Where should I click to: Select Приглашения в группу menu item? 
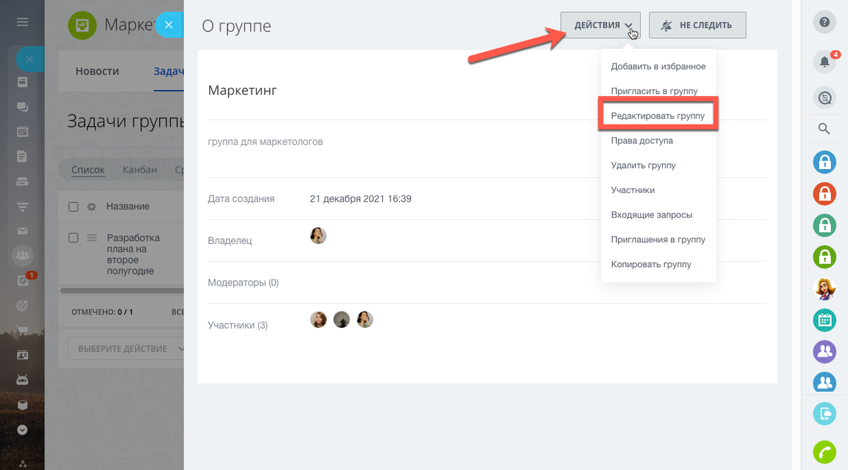[658, 240]
